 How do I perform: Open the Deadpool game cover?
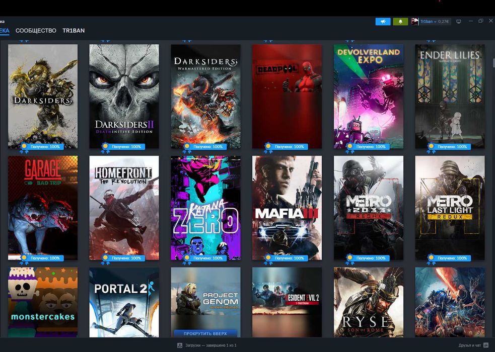tap(287, 96)
